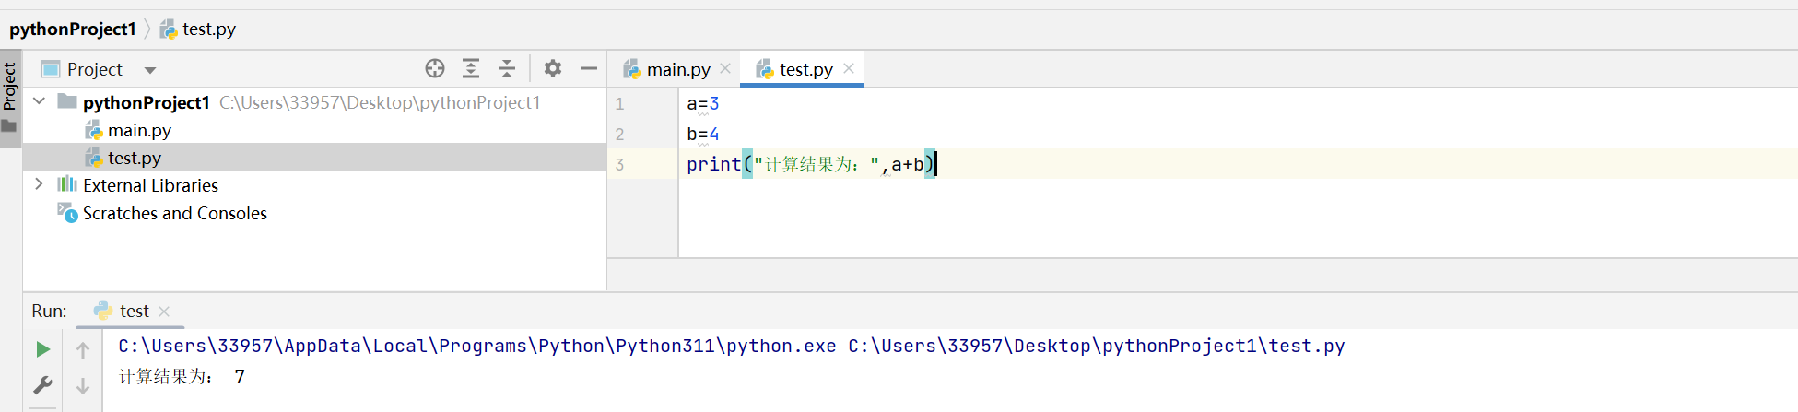Click the down arrow in Run toolbar
This screenshot has height=412, width=1798.
83,386
